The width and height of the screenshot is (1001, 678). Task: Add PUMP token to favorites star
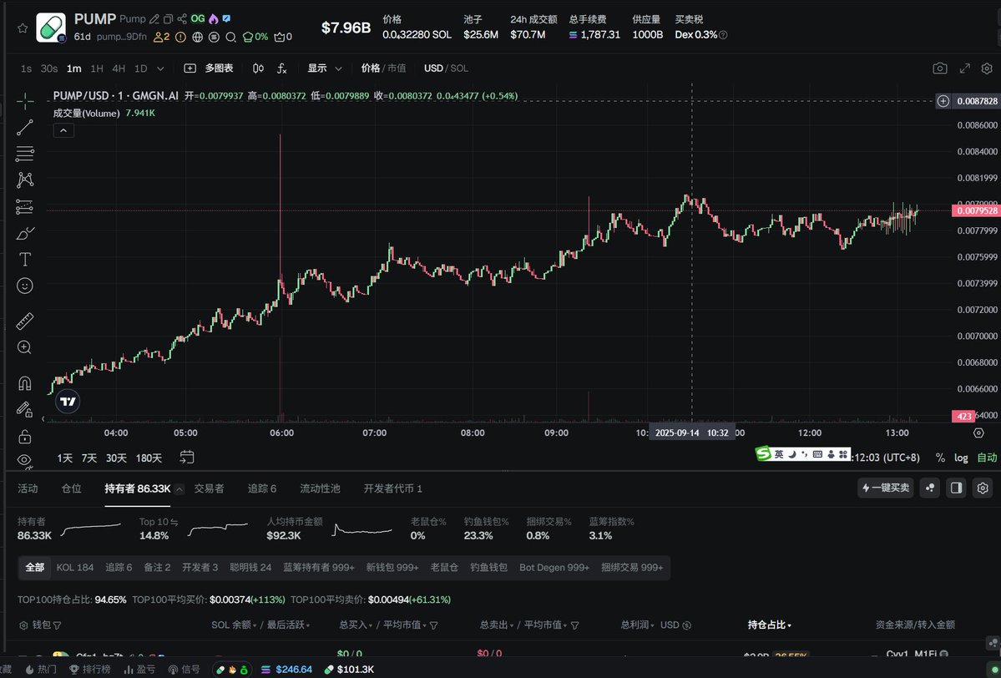click(23, 28)
